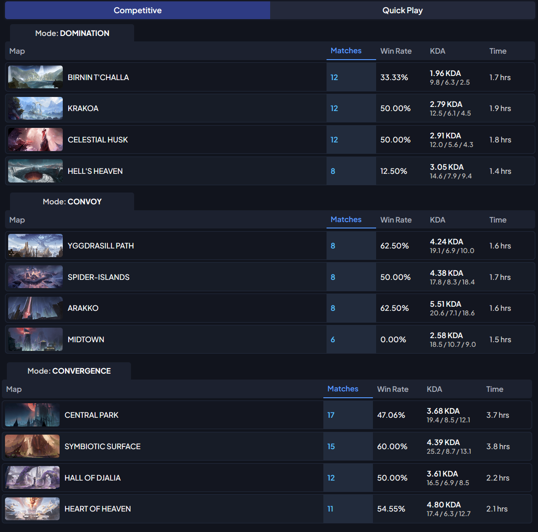Open the Heart of Heaven map thumbnail

(x=32, y=509)
